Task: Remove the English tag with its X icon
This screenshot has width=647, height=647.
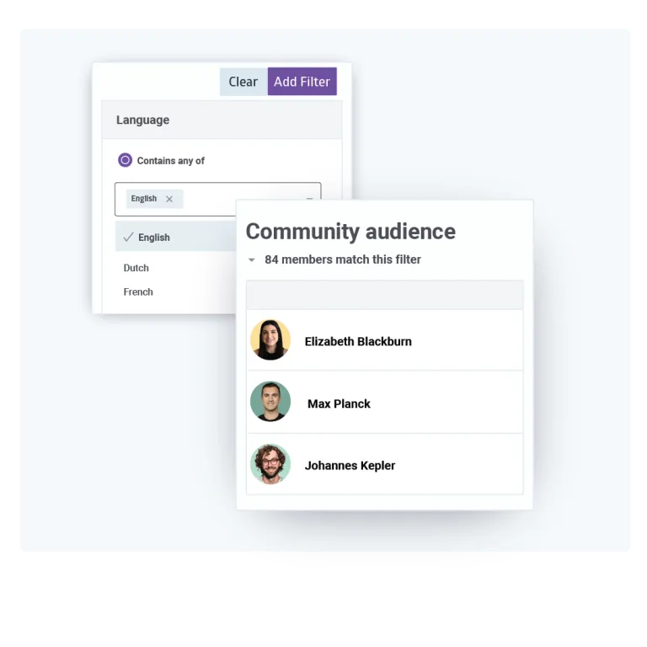Action: [x=169, y=199]
